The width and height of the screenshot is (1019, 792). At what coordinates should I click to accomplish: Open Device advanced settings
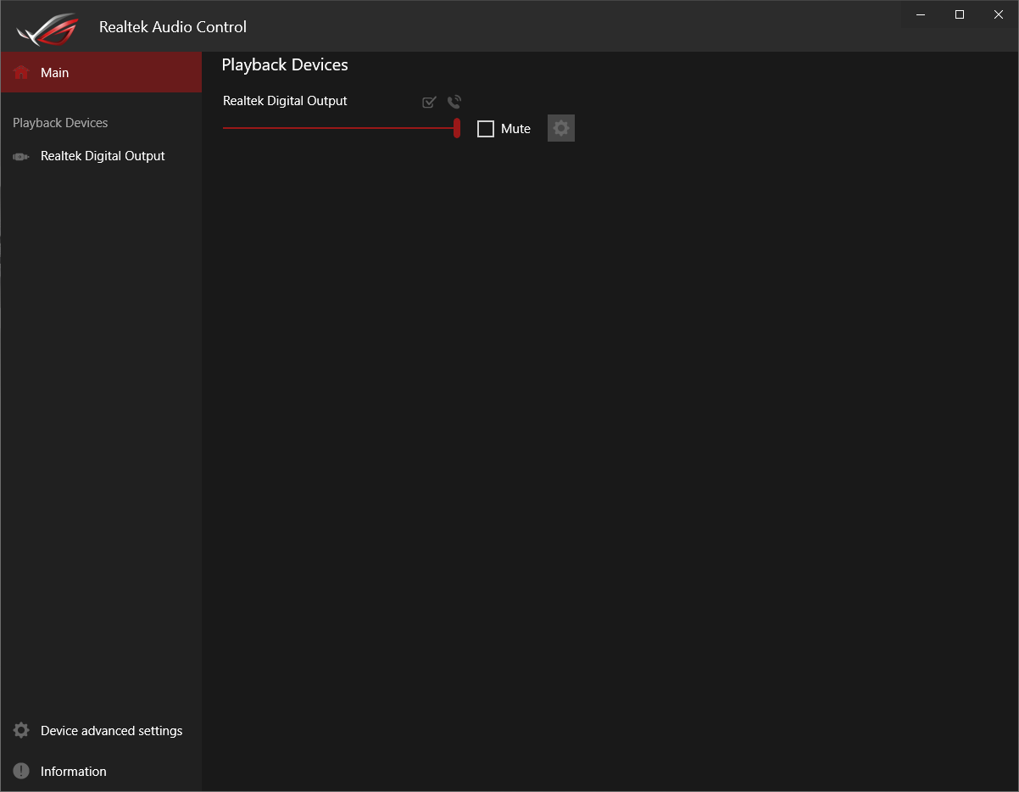coord(101,731)
